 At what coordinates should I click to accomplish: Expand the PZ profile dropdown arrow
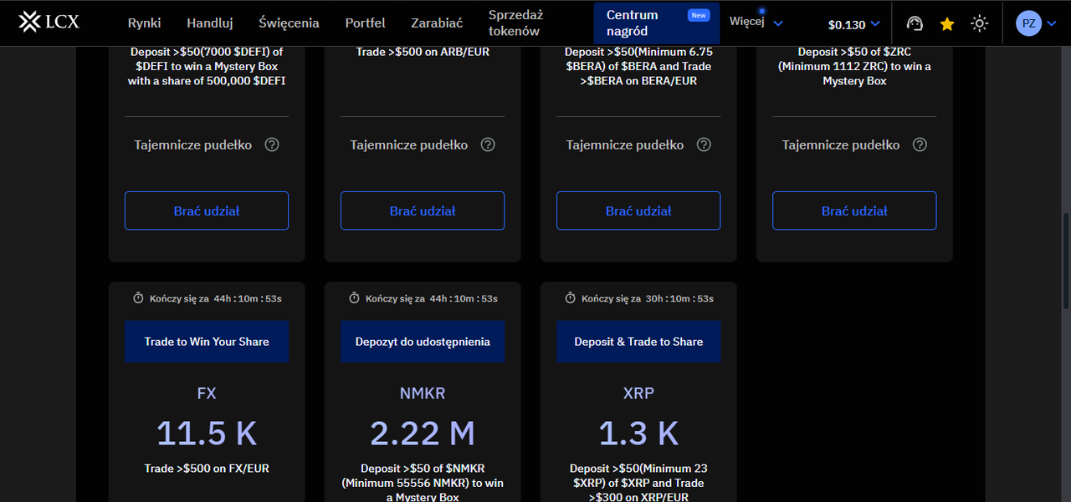tap(1053, 24)
